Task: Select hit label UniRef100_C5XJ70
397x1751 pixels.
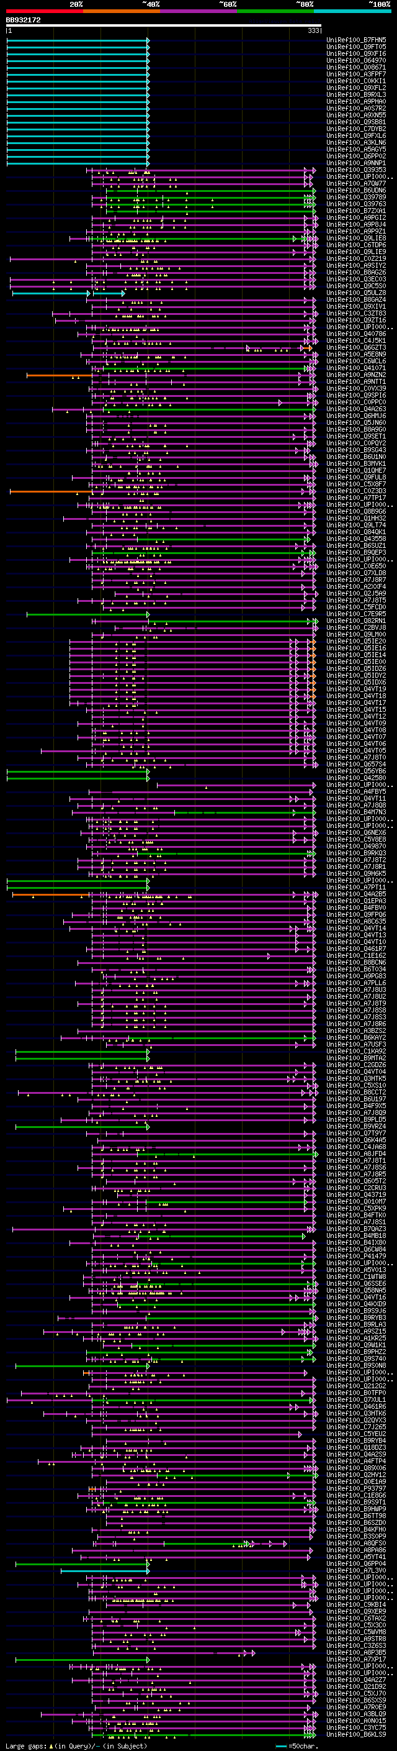Action: pos(356,1693)
